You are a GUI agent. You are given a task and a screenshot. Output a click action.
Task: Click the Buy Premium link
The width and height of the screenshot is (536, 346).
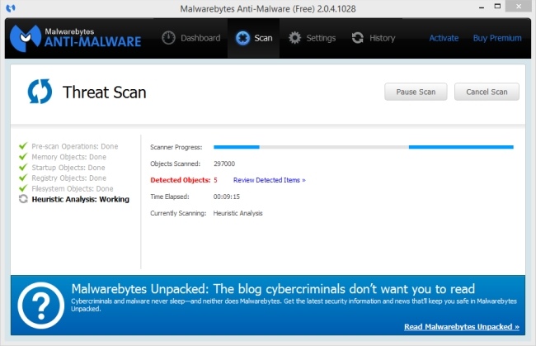[497, 38]
